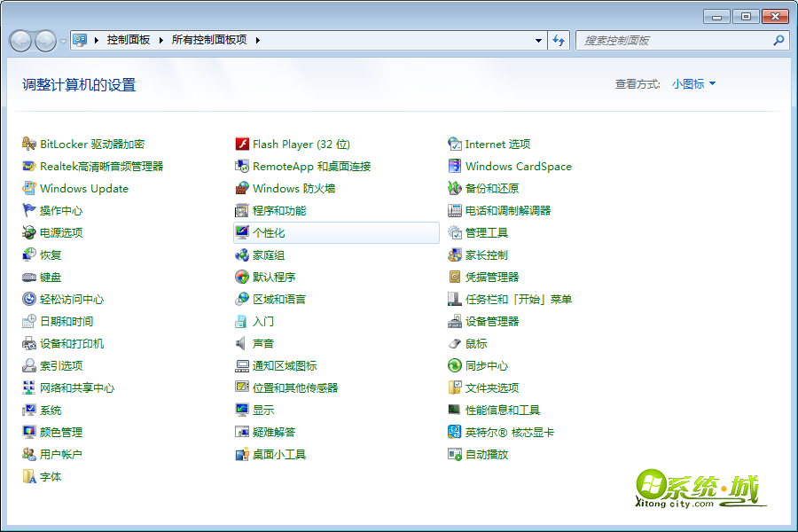Open the BitLocker 驱动器加密 icon
The height and width of the screenshot is (532, 798).
pyautogui.click(x=29, y=144)
